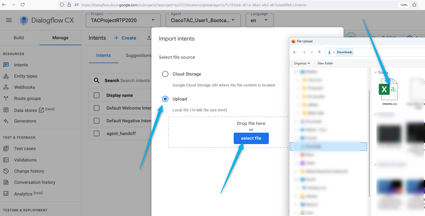Click New folder in File Upload
This screenshot has height=216, width=425.
325,63
